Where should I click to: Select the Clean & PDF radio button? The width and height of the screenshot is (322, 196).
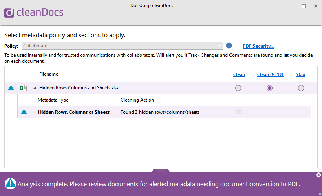[x=269, y=88]
